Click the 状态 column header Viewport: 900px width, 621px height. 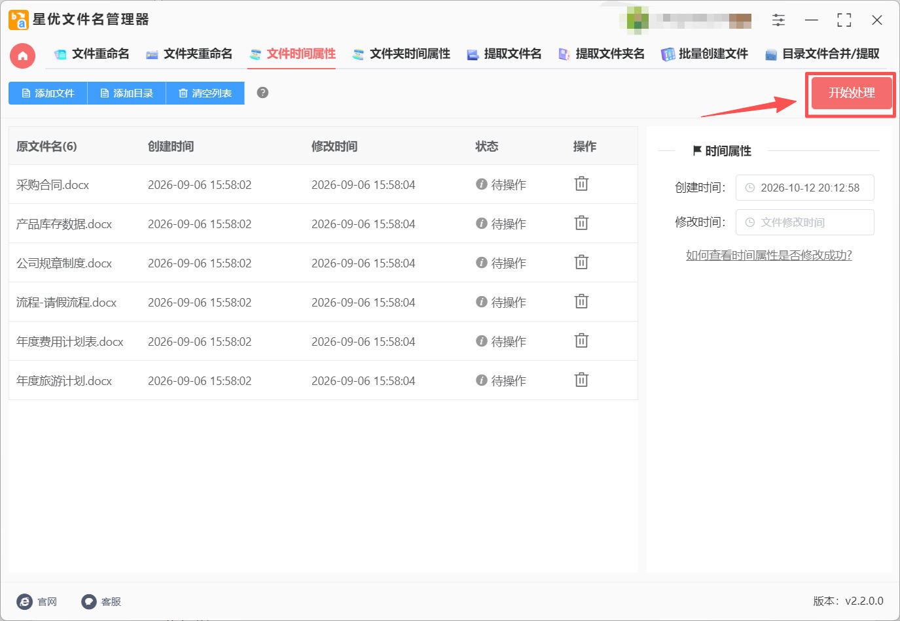(x=487, y=146)
